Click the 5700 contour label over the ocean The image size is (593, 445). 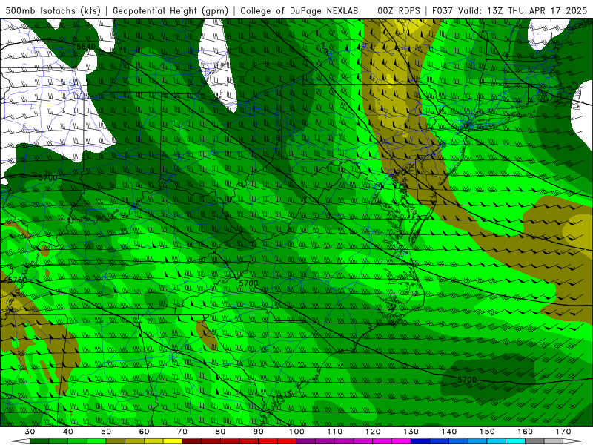467,380
